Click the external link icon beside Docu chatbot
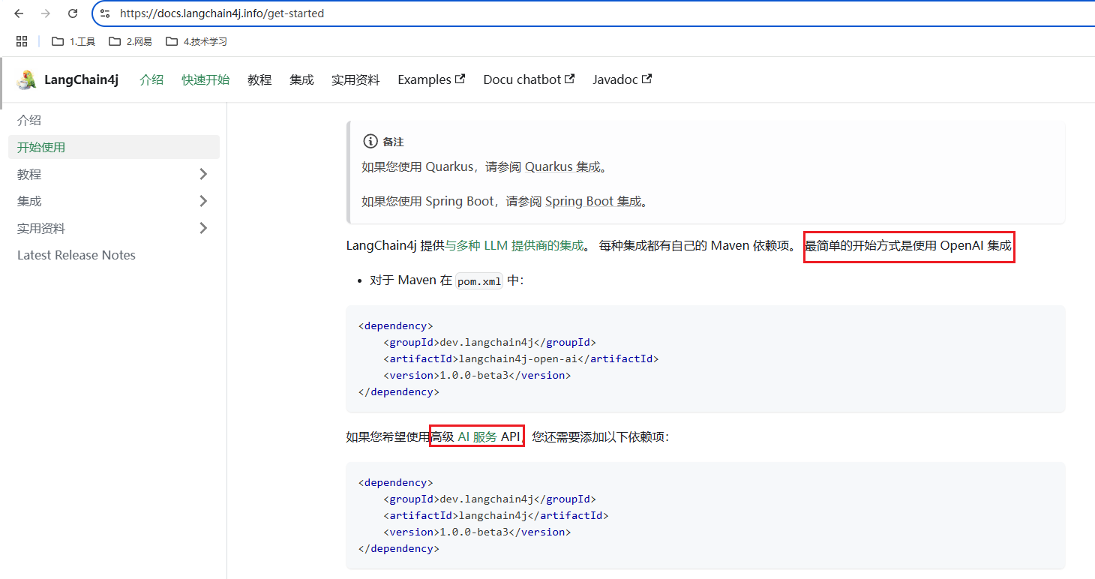The width and height of the screenshot is (1095, 579). [570, 79]
